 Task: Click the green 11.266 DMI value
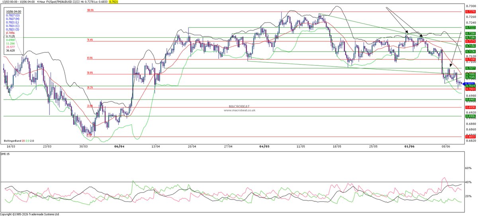click(10, 44)
